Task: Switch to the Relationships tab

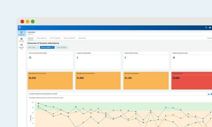Action: tap(82, 38)
